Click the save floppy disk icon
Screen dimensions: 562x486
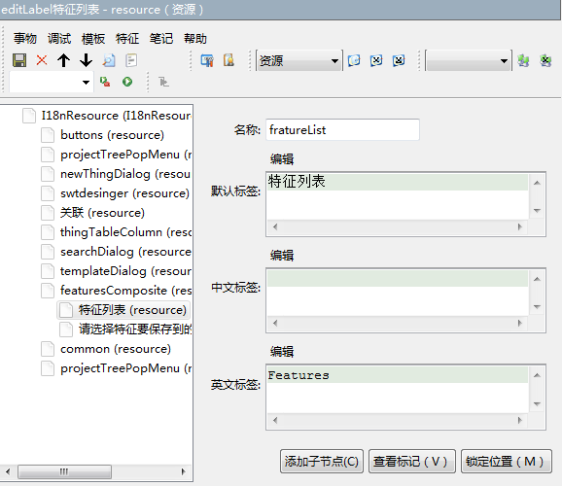(x=19, y=60)
